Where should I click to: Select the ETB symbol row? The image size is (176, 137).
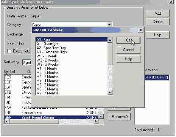click(x=18, y=92)
